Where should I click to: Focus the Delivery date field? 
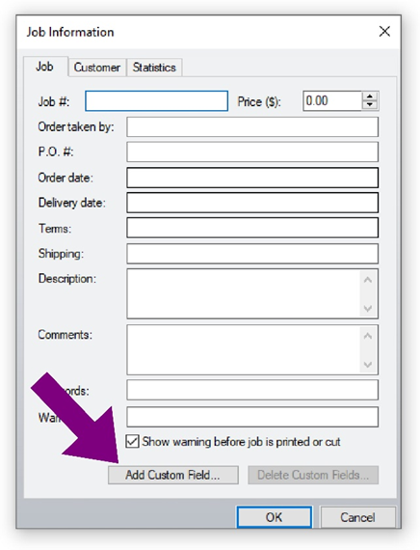(x=252, y=203)
